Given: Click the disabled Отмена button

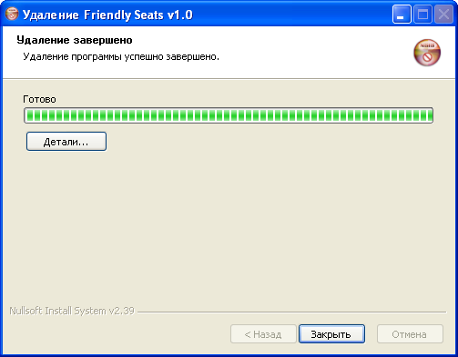Looking at the screenshot, I should [410, 334].
